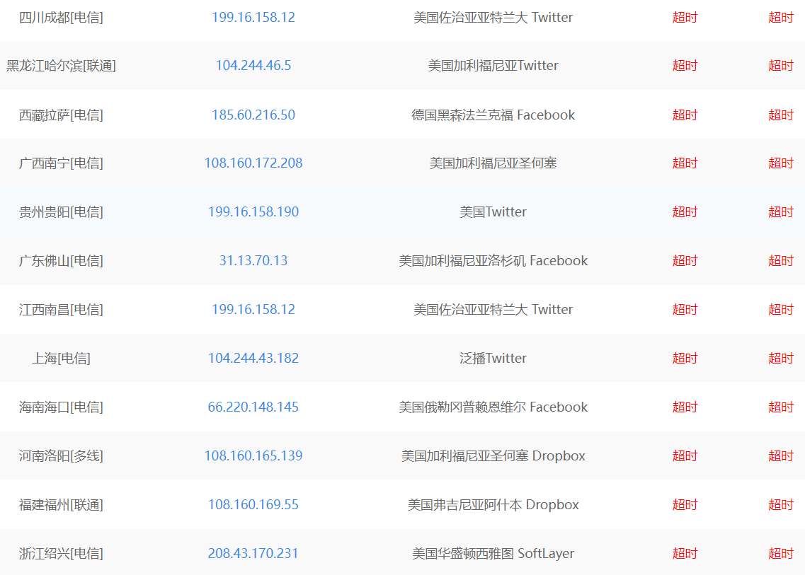
Task: Select the 泛播Twitter description
Action: [493, 358]
